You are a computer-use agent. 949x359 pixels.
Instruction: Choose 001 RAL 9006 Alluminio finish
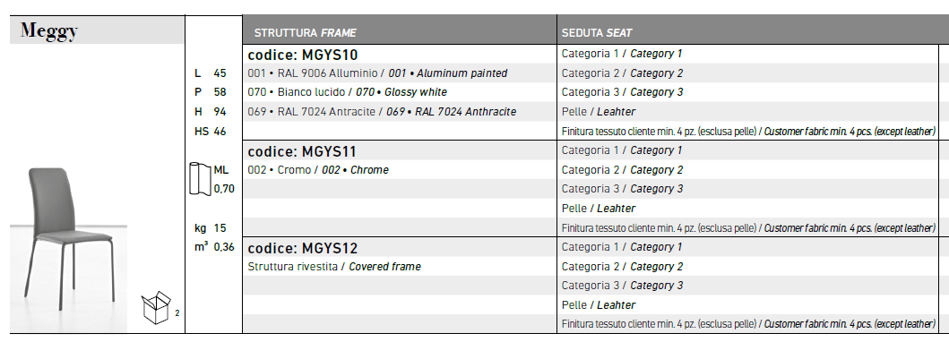[x=377, y=73]
